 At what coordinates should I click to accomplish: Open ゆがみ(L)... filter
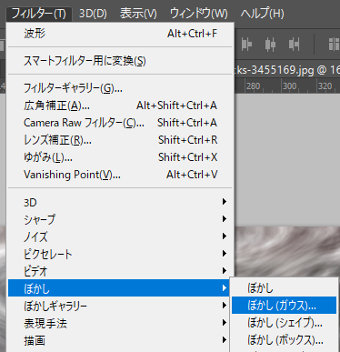[x=120, y=157]
